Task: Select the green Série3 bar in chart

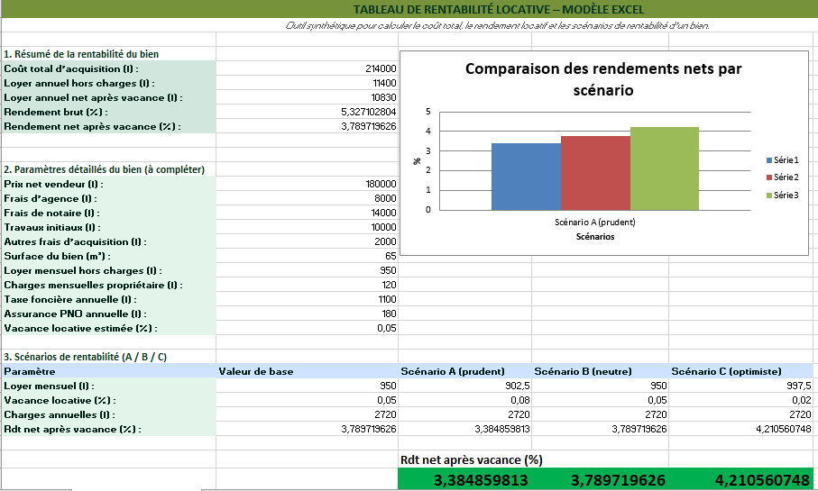Action: coord(665,168)
